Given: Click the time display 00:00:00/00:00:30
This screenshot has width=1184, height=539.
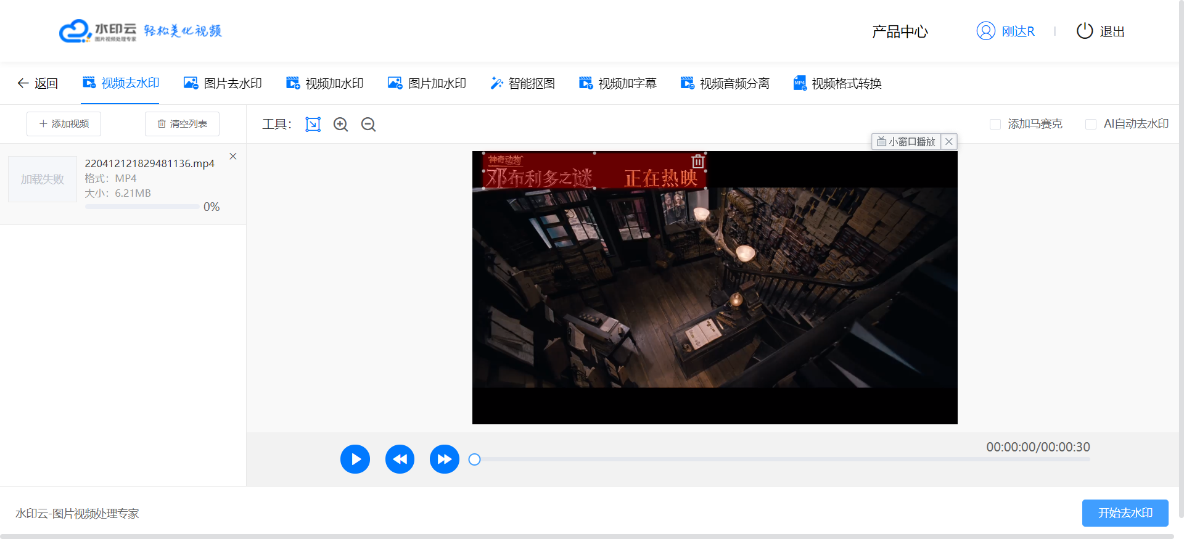Looking at the screenshot, I should coord(1038,447).
